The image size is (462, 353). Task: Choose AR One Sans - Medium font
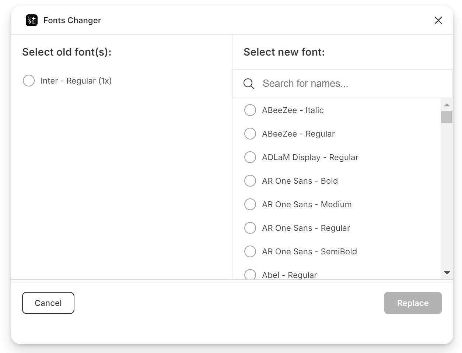coord(250,204)
